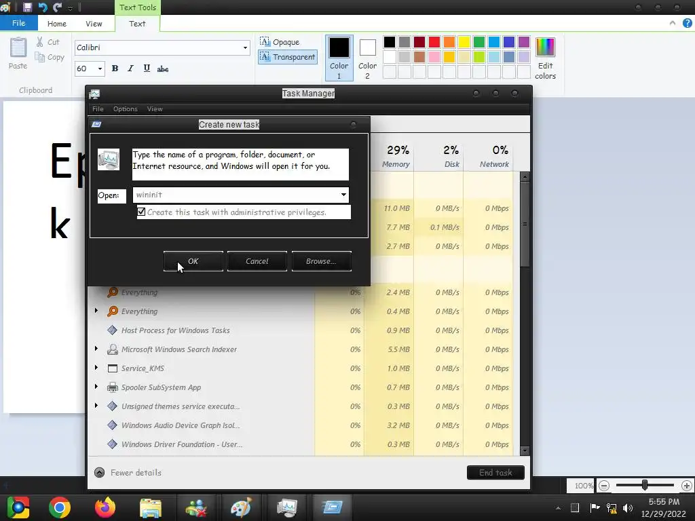The width and height of the screenshot is (695, 521).
Task: Select Color 2 background box
Action: click(x=367, y=58)
